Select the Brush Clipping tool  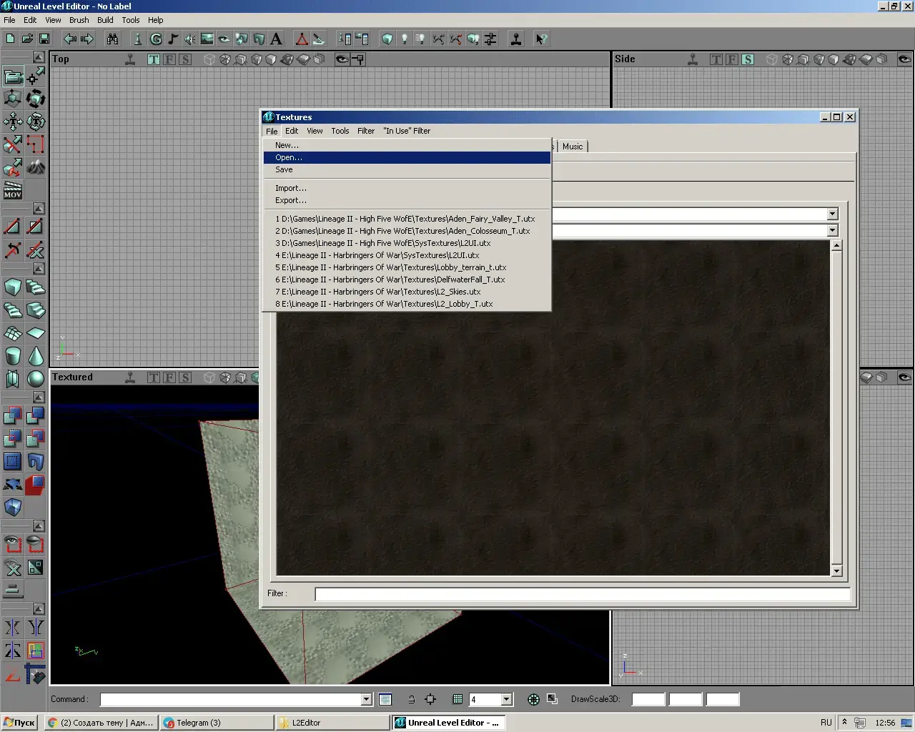click(13, 144)
